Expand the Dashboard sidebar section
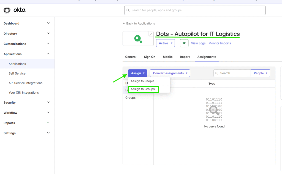Screen dimensions: 282x174 click(27, 23)
